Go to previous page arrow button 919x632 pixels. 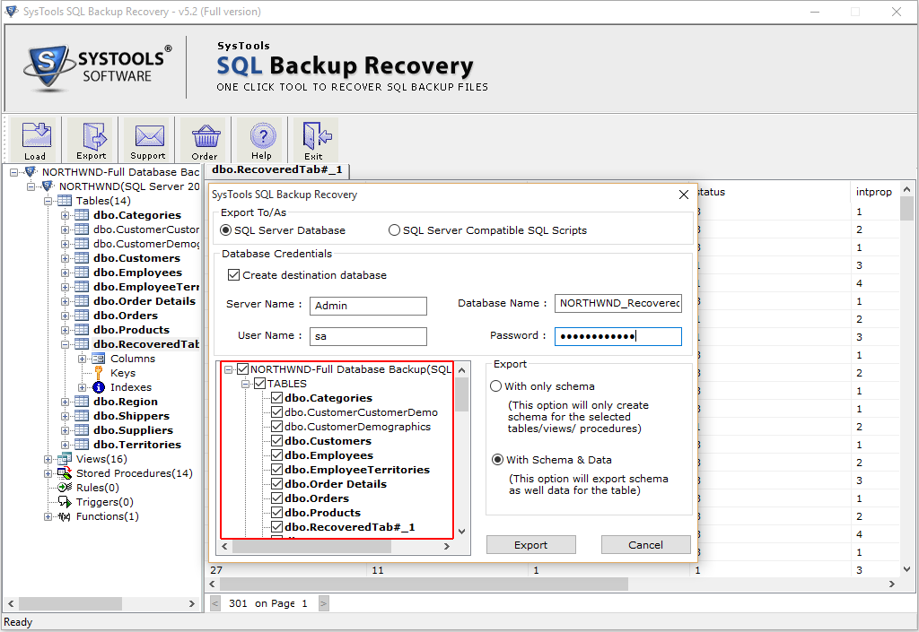[x=215, y=603]
